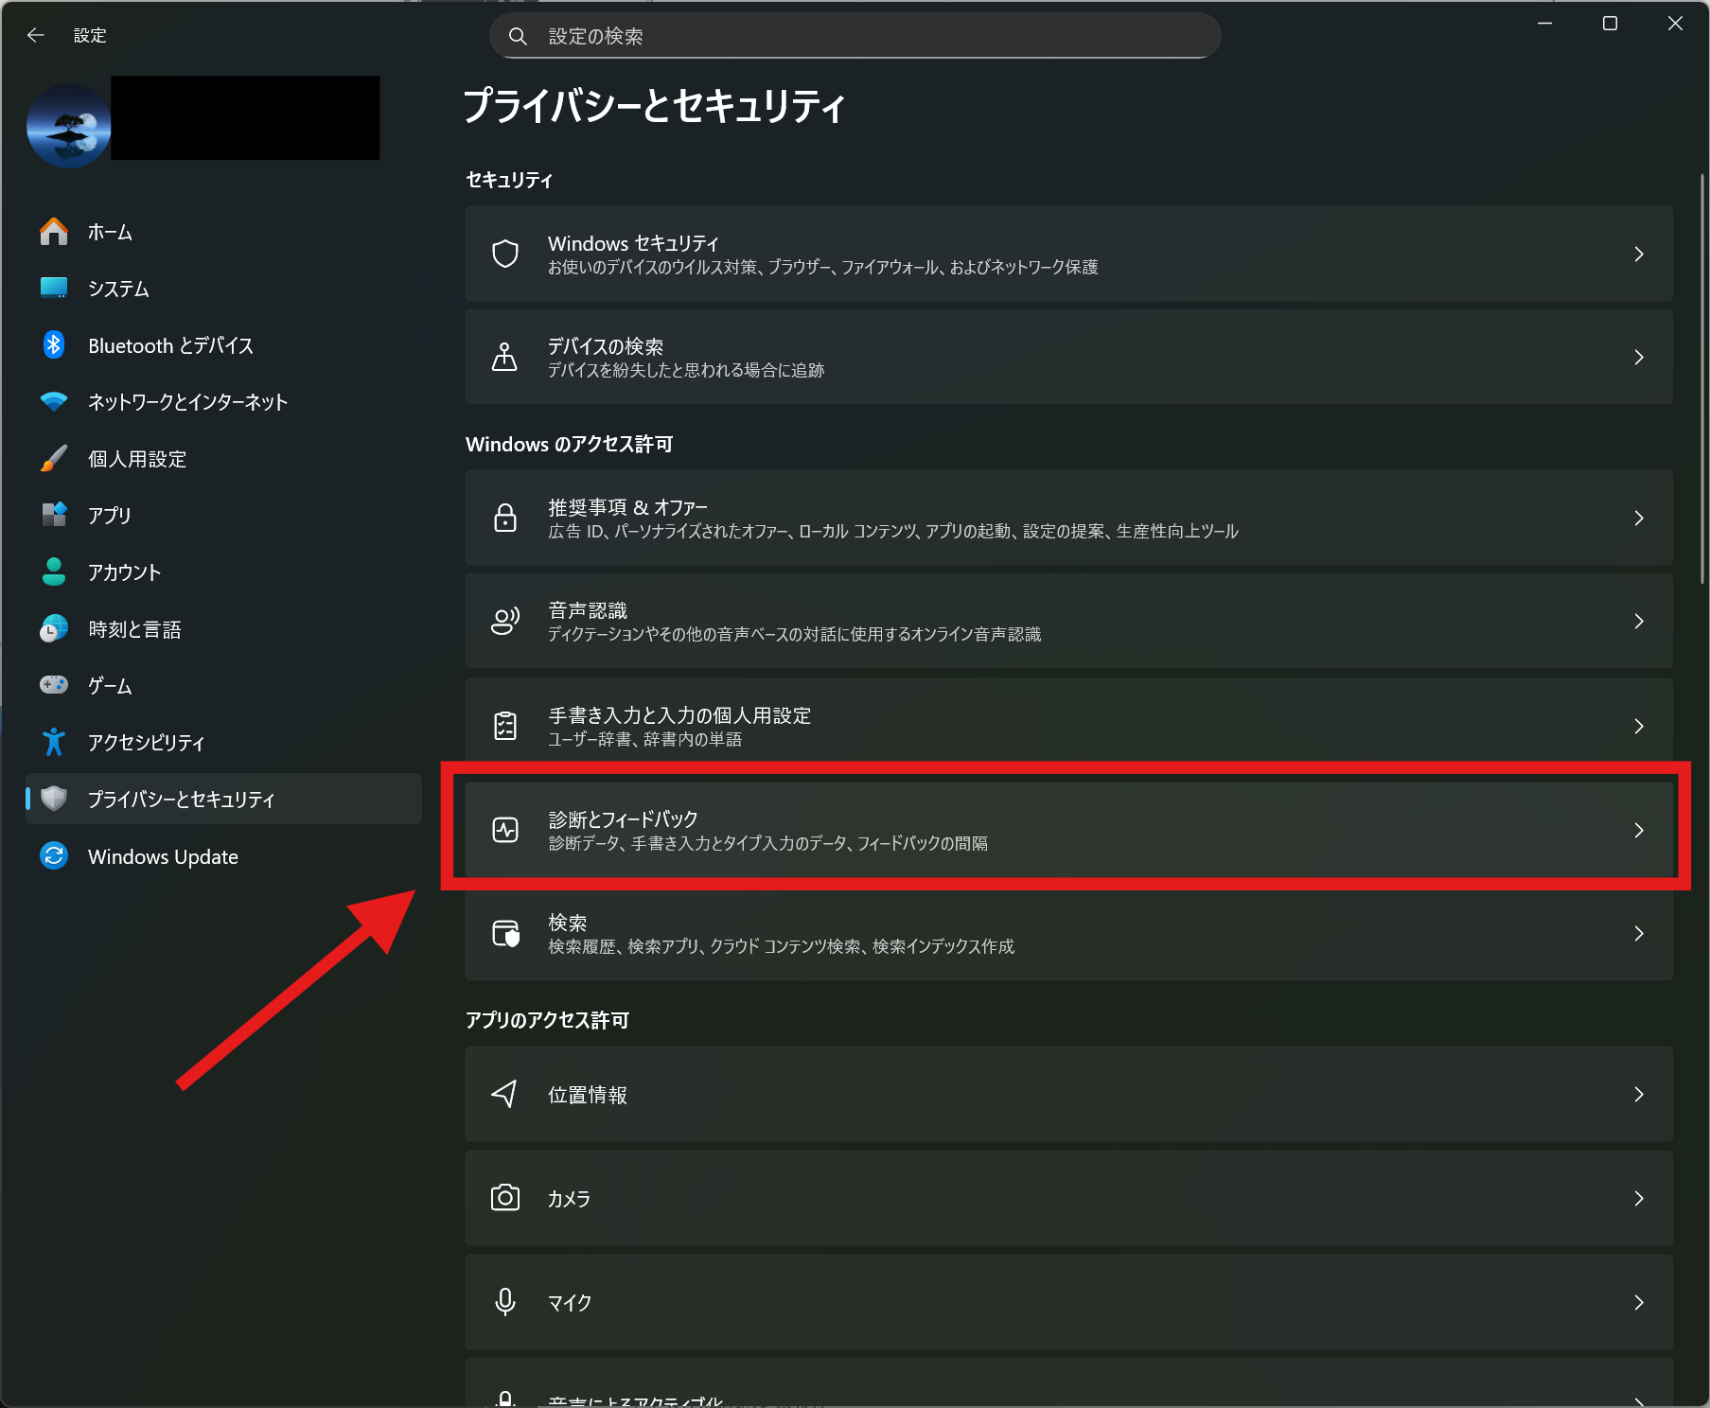1710x1408 pixels.
Task: Click the locator icon in the デバイスの検索 row
Action: pos(505,357)
